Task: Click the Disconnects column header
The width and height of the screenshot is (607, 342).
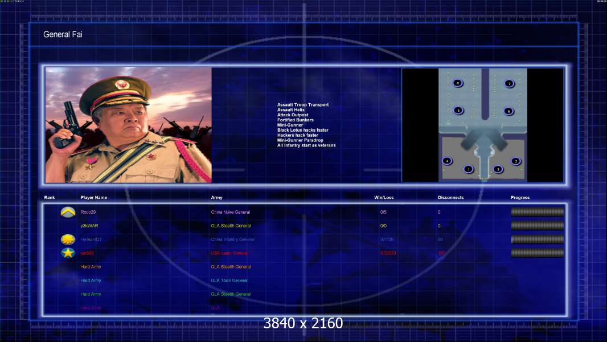Action: click(x=450, y=198)
